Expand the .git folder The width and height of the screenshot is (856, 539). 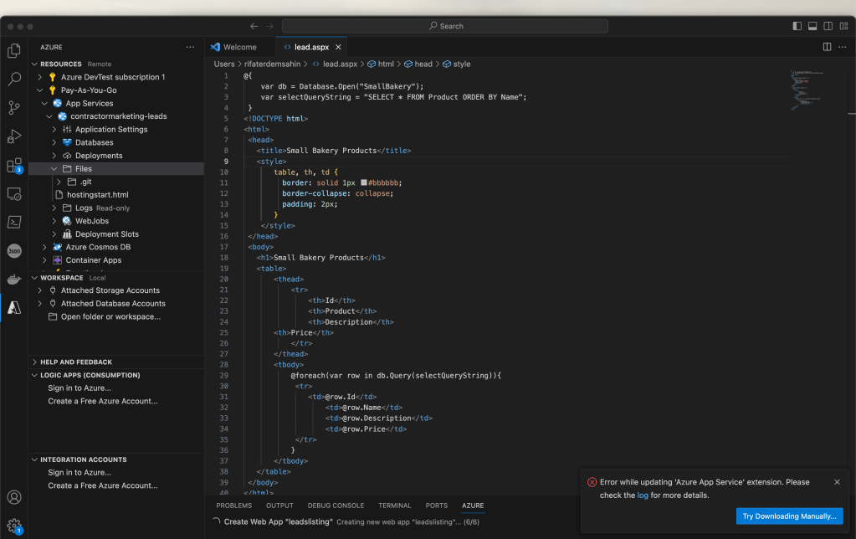(x=59, y=182)
